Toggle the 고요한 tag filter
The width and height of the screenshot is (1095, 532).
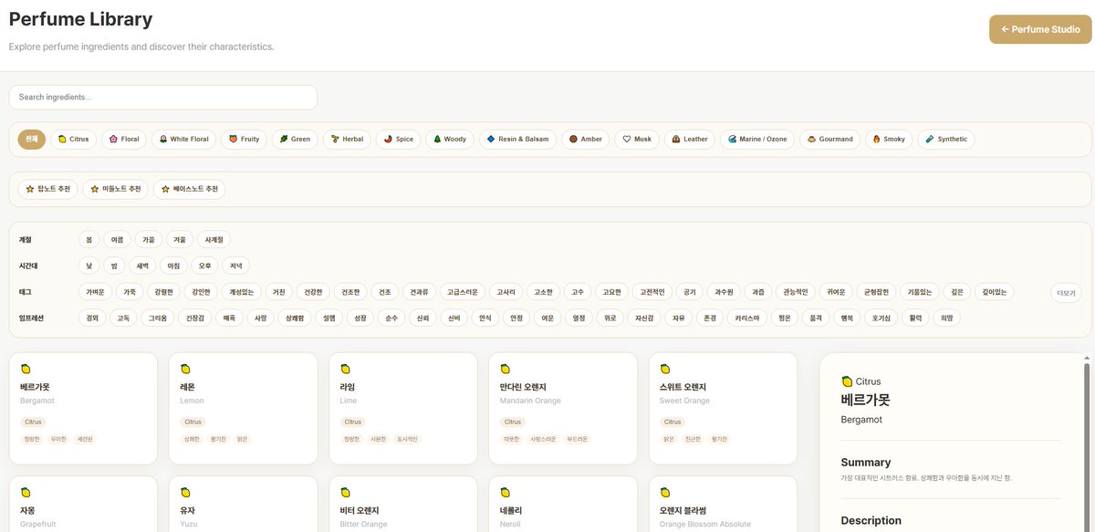(x=612, y=292)
